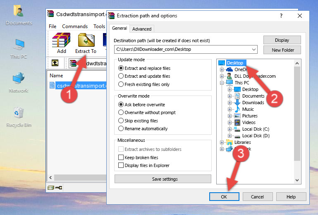Image resolution: width=318 pixels, height=215 pixels.
Task: Open the destination path dropdown
Action: point(254,50)
